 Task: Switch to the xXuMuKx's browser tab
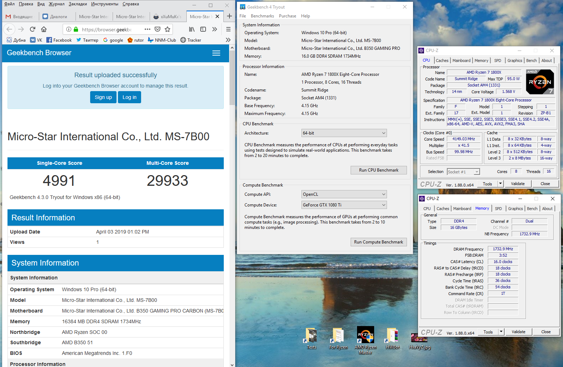point(168,16)
